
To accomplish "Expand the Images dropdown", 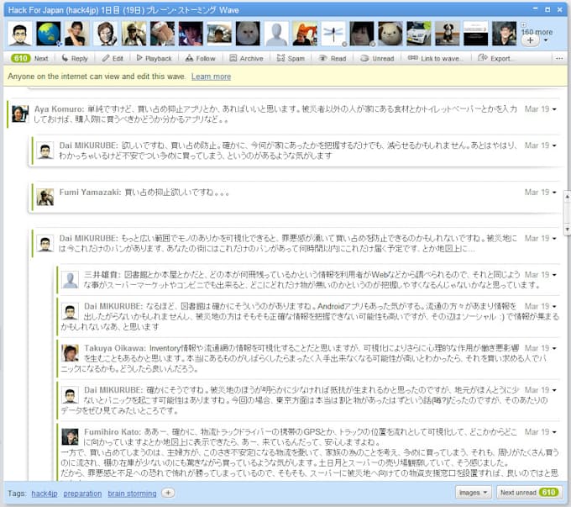I will tap(474, 492).
